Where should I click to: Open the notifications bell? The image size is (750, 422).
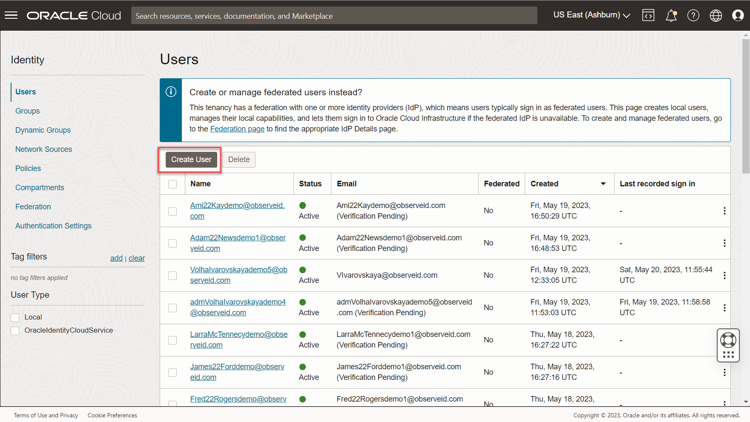point(671,16)
